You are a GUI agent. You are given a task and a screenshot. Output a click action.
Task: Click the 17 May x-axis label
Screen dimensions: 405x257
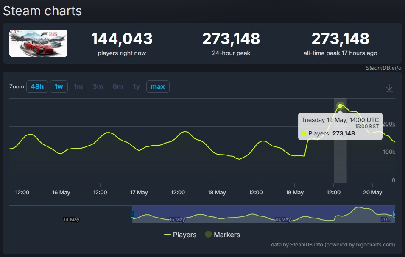pyautogui.click(x=139, y=193)
